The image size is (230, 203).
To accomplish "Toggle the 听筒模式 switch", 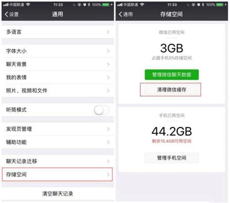I will coord(101,110).
